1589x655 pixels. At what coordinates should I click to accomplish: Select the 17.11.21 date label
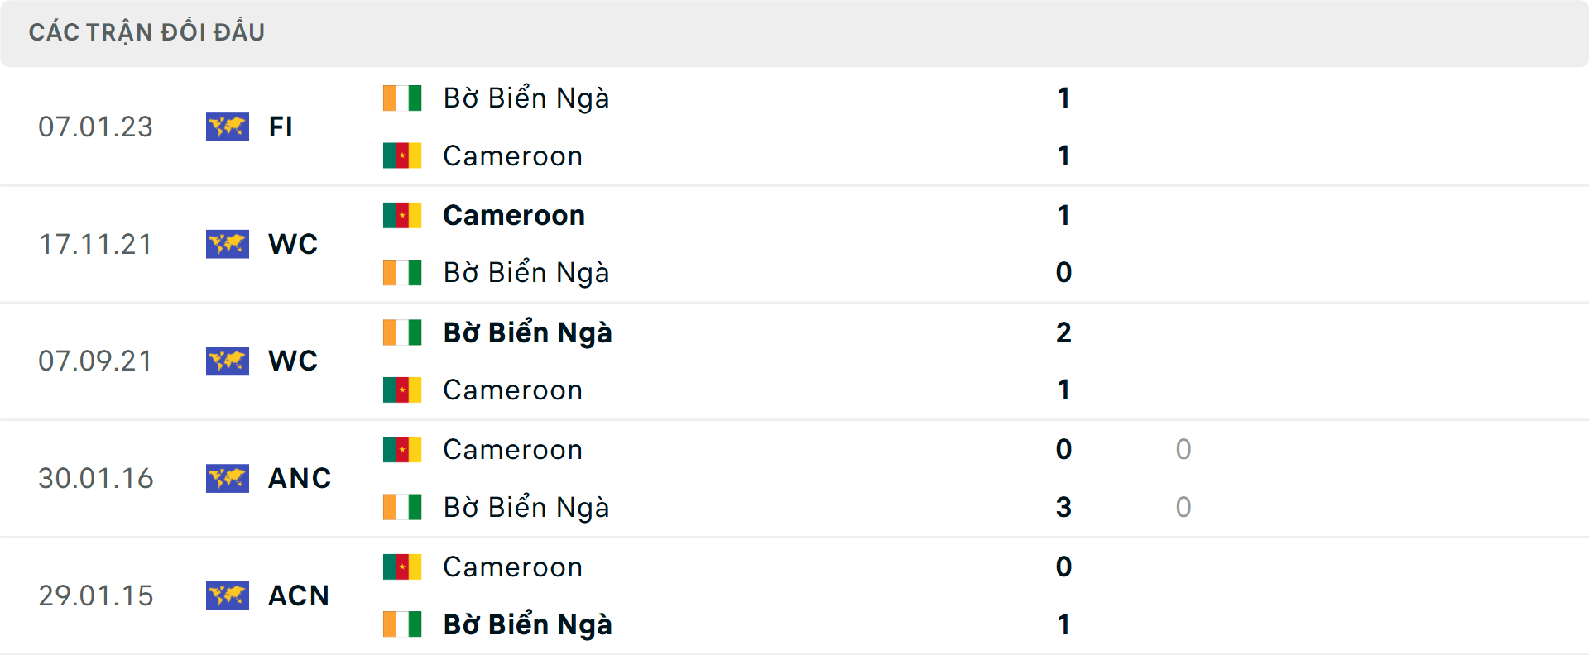click(96, 244)
